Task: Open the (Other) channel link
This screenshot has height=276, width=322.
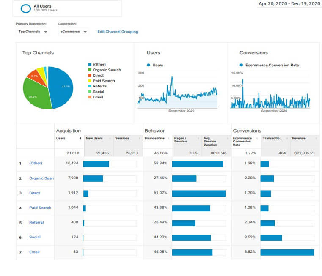Action: pyautogui.click(x=36, y=163)
